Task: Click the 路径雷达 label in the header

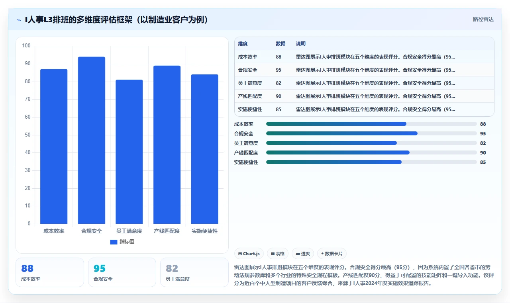Action: point(483,19)
